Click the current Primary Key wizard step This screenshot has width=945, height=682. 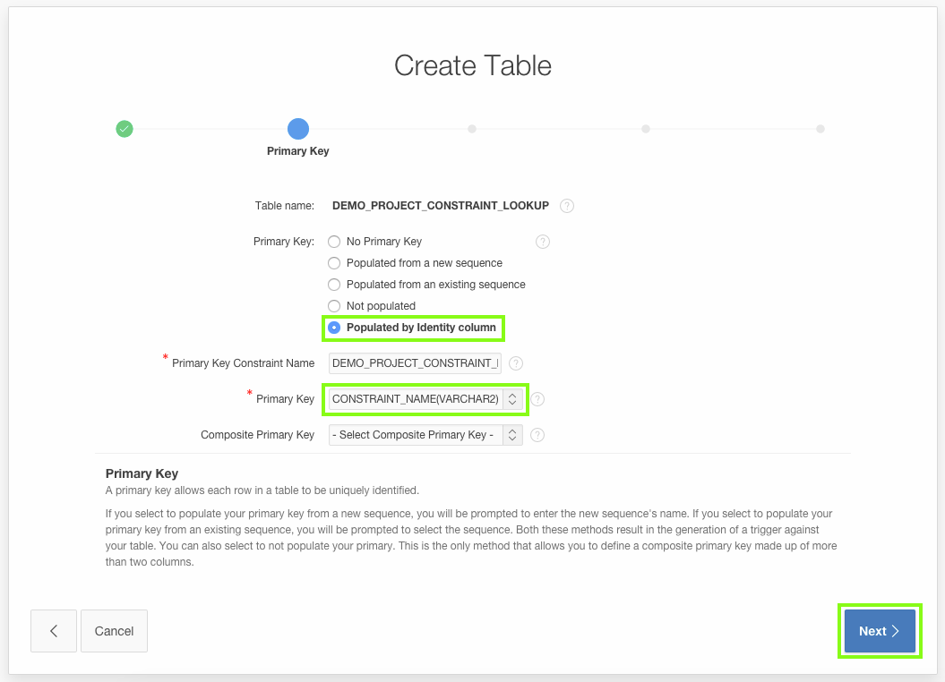(298, 129)
